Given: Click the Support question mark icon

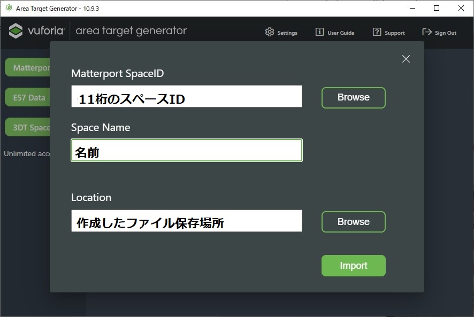Looking at the screenshot, I should tap(377, 32).
